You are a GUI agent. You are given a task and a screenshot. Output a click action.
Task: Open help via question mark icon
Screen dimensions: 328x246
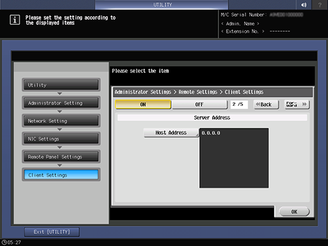click(320, 4)
